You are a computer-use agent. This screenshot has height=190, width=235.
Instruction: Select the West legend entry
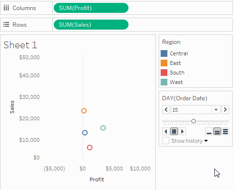tap(172, 82)
